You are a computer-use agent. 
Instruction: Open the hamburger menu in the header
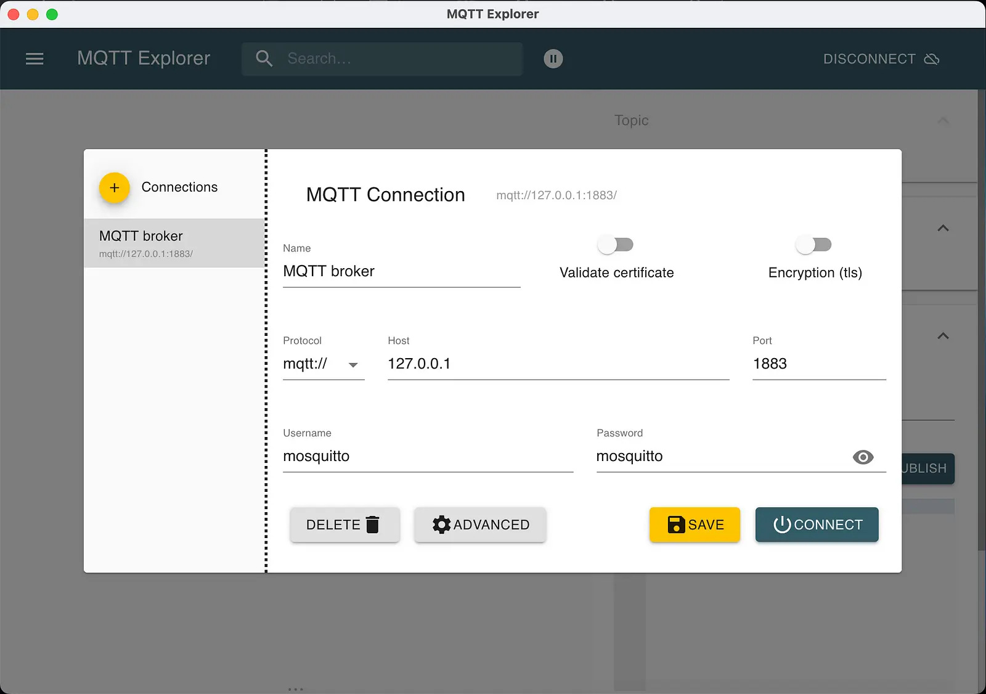point(35,59)
